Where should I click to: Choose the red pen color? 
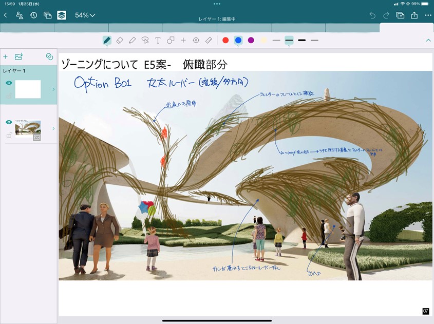click(x=225, y=40)
